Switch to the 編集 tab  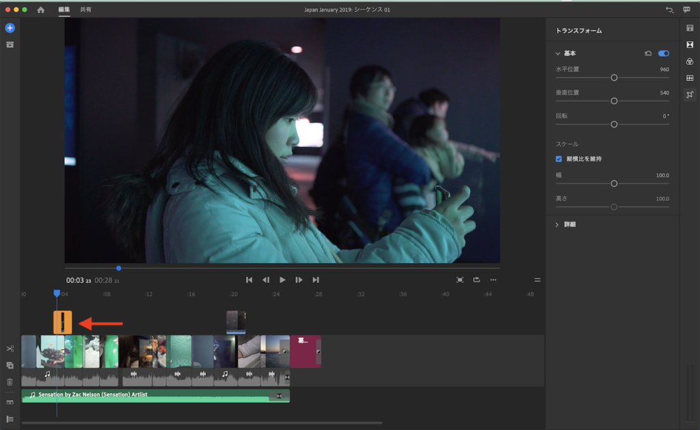point(64,10)
